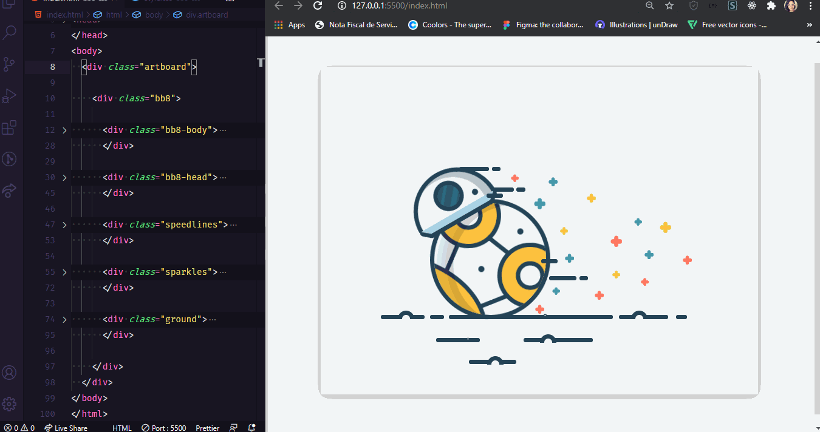This screenshot has height=432, width=820.
Task: Open the Apps grid shortcut
Action: pyautogui.click(x=289, y=25)
